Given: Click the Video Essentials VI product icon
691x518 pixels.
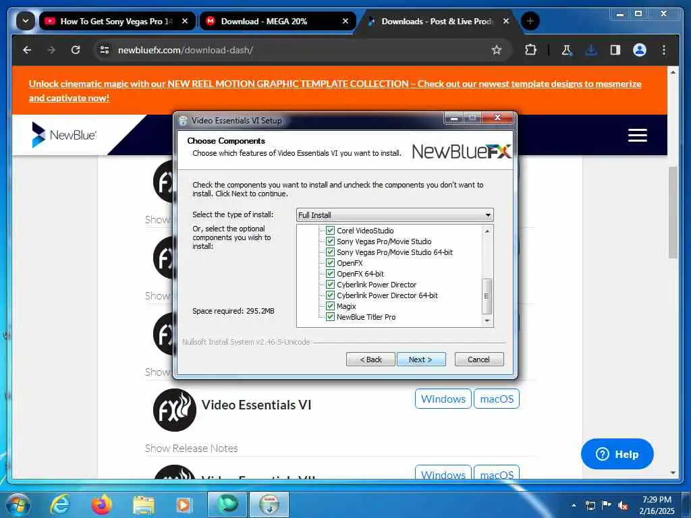Looking at the screenshot, I should point(175,410).
